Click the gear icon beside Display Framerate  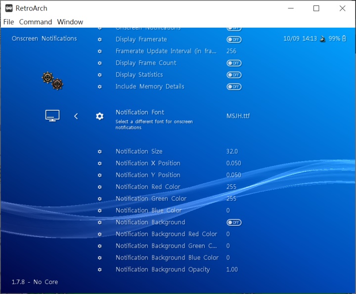(x=99, y=40)
